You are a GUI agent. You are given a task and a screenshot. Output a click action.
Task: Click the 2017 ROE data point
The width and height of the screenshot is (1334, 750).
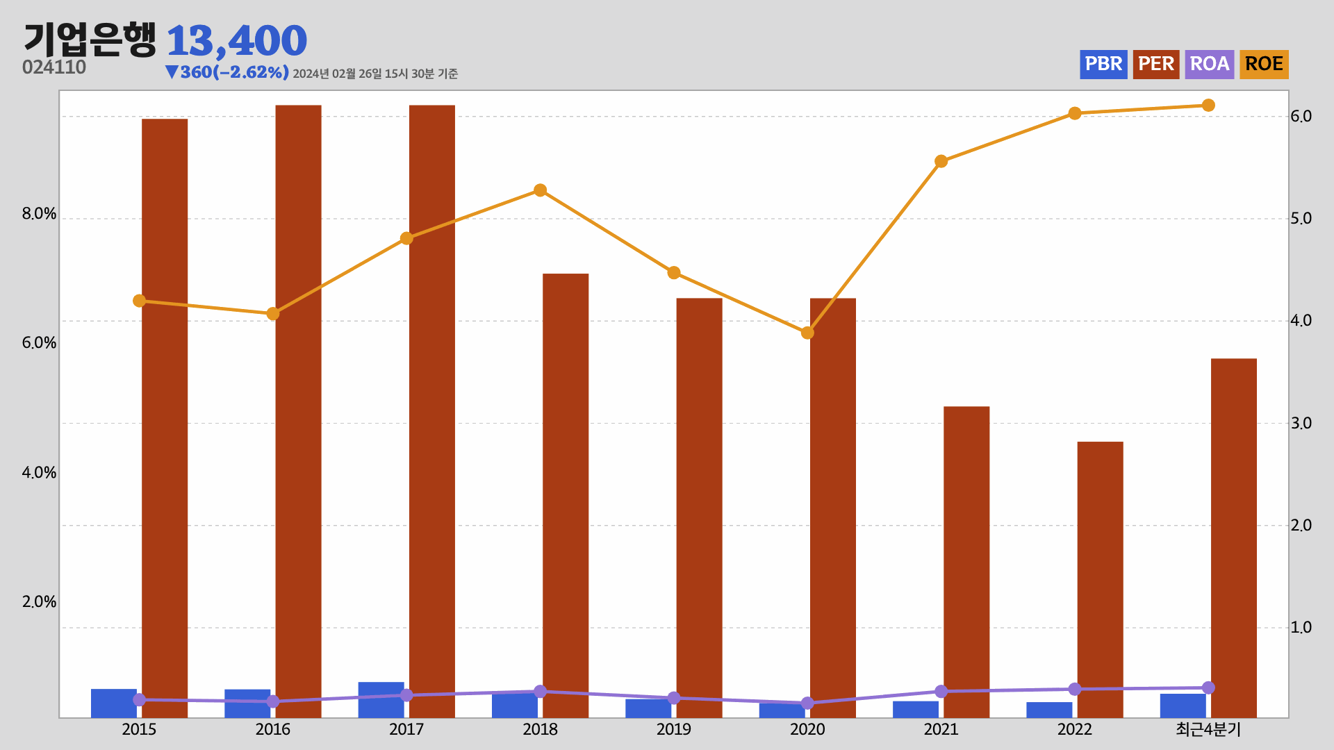point(406,238)
